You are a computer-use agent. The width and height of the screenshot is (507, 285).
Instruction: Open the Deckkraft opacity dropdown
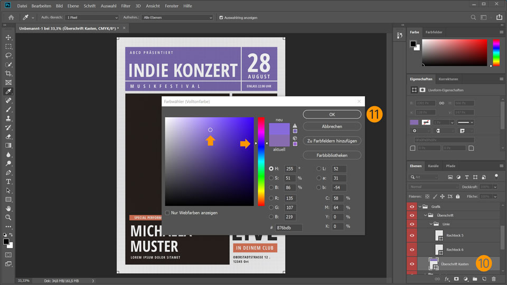click(495, 187)
